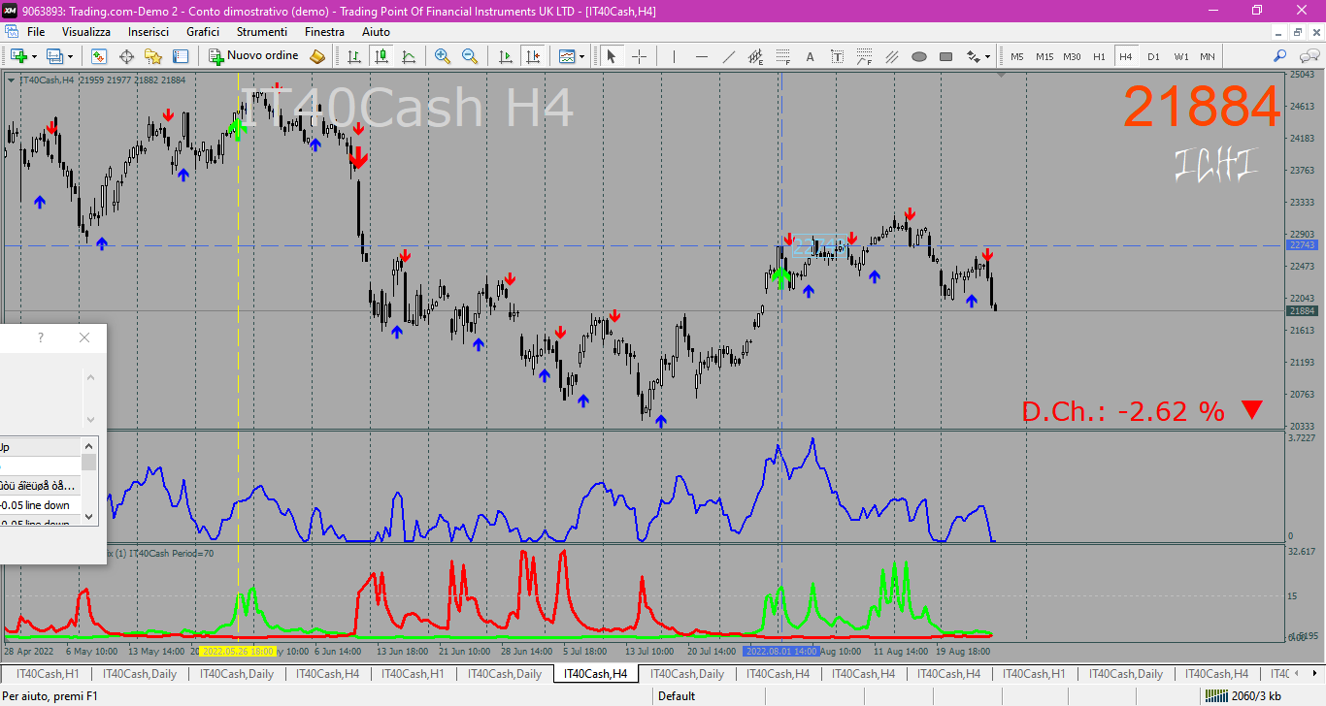Select the parallel lines tool
This screenshot has width=1326, height=706.
[x=892, y=56]
